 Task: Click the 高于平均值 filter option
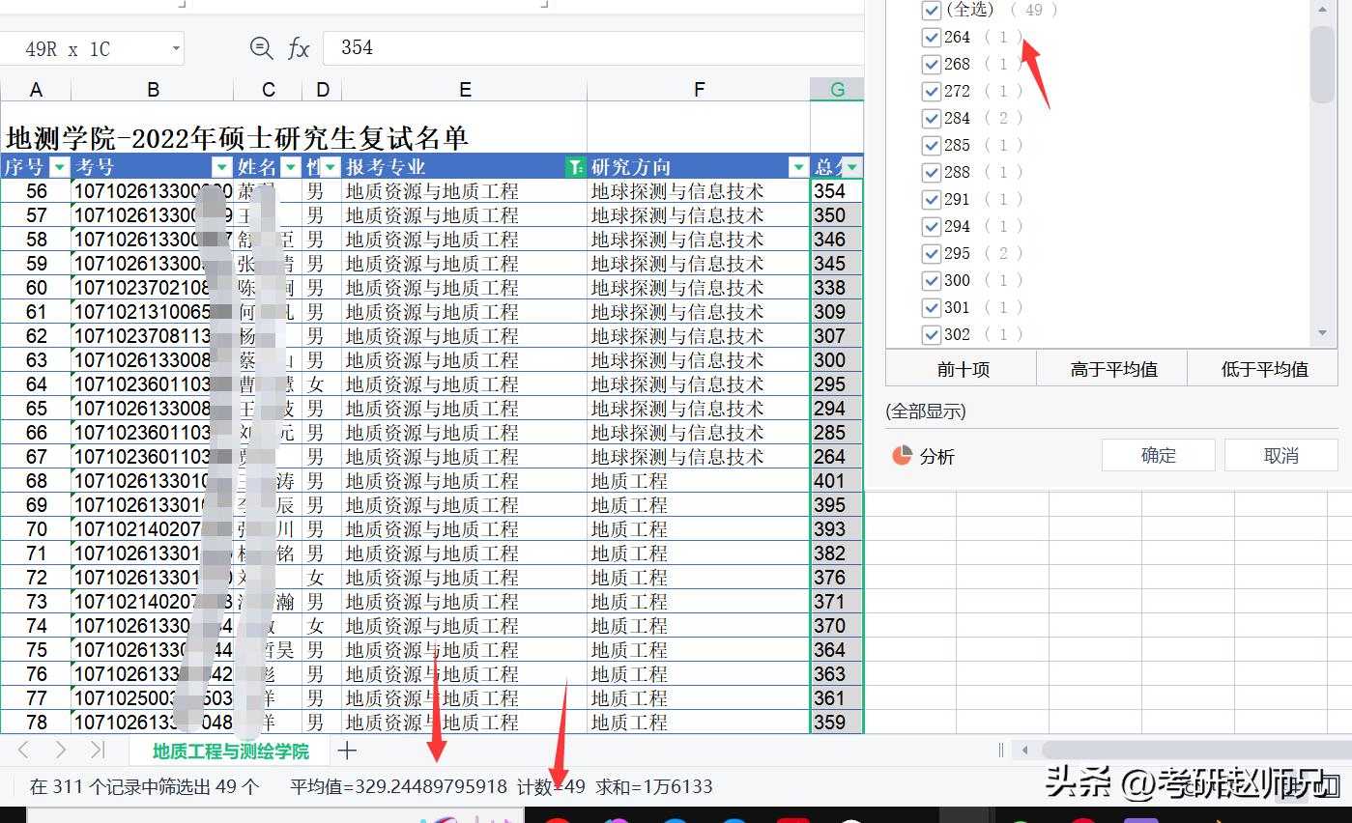coord(1113,369)
